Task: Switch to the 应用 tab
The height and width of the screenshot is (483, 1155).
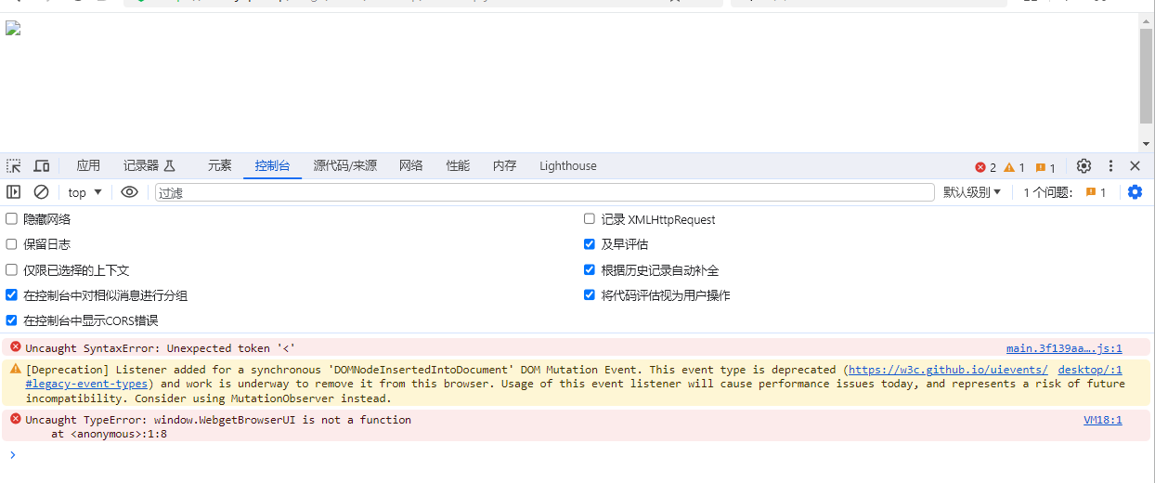Action: tap(88, 166)
